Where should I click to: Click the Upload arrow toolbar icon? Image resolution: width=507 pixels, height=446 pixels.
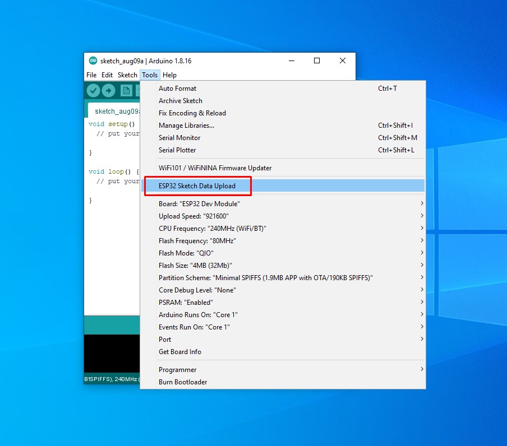(x=108, y=91)
